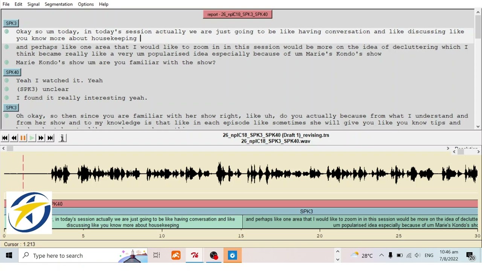Click the 'Type here to search' taskbar box
The image size is (482, 271).
click(x=84, y=256)
